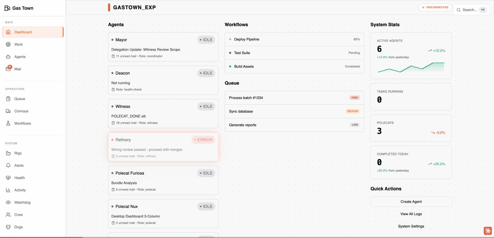Click the Active Agents stat card
The width and height of the screenshot is (494, 238).
point(411,56)
